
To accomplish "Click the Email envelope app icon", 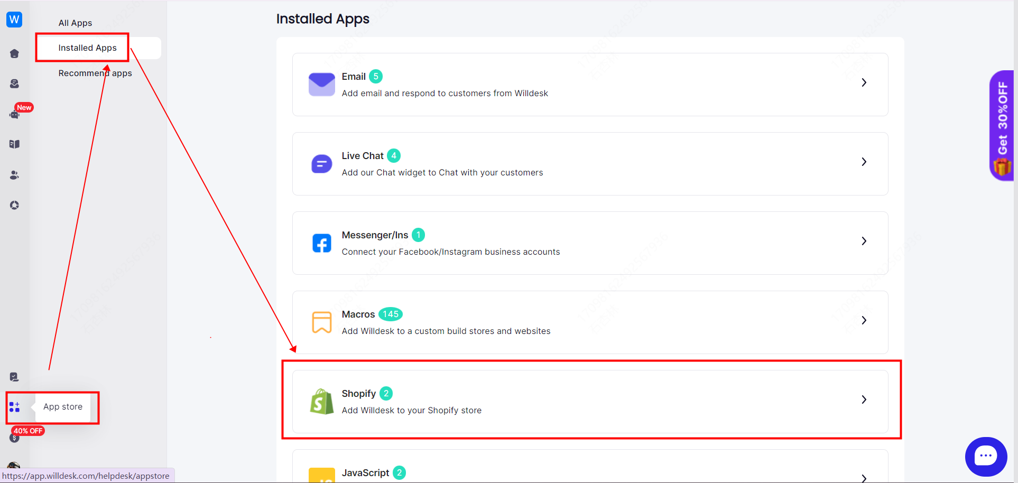I will (321, 85).
